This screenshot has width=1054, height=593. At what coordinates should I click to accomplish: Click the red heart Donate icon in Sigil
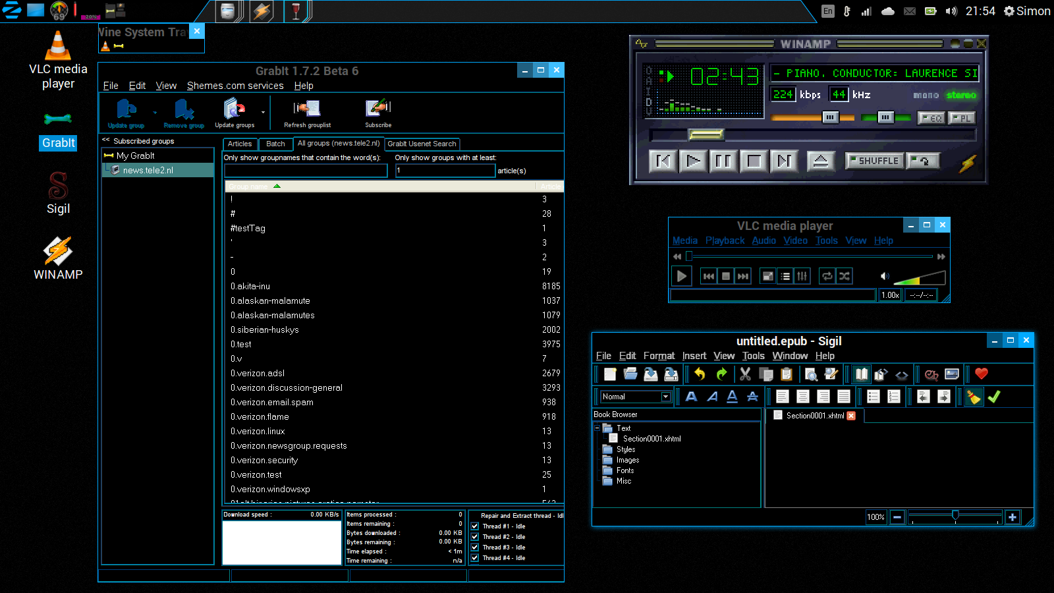pyautogui.click(x=981, y=374)
